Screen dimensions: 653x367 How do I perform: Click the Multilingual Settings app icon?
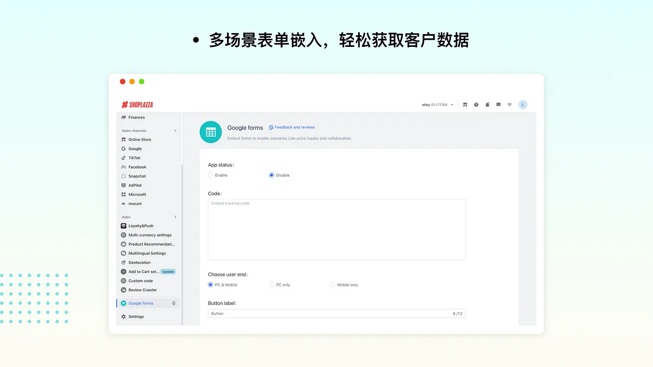tap(123, 253)
